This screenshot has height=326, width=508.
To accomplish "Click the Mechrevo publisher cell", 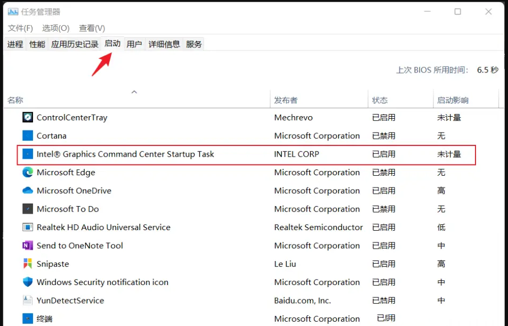I will click(293, 118).
